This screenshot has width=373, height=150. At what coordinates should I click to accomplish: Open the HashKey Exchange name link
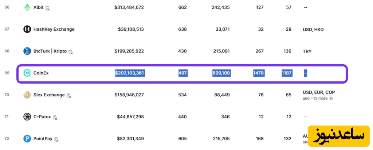(54, 29)
